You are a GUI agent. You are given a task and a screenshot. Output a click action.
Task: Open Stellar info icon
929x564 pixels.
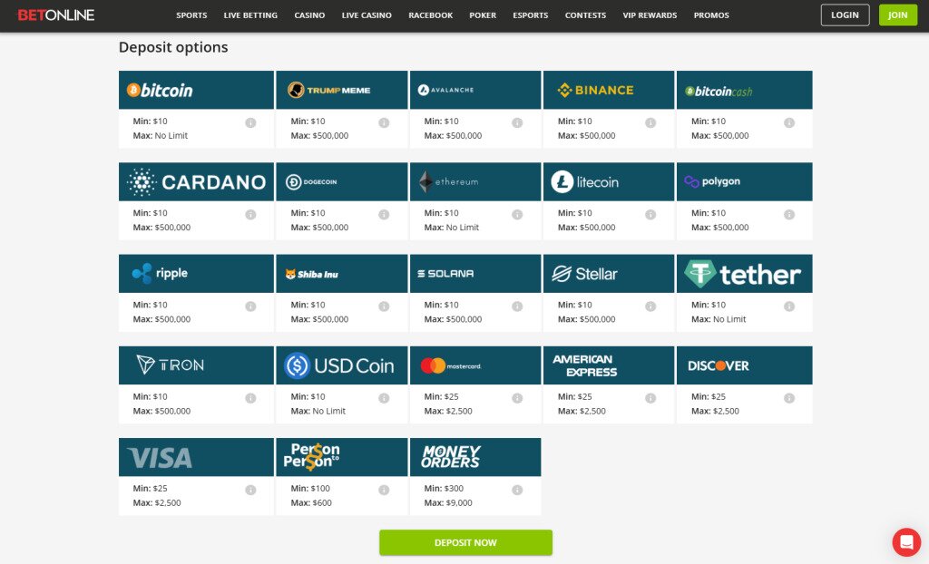650,306
